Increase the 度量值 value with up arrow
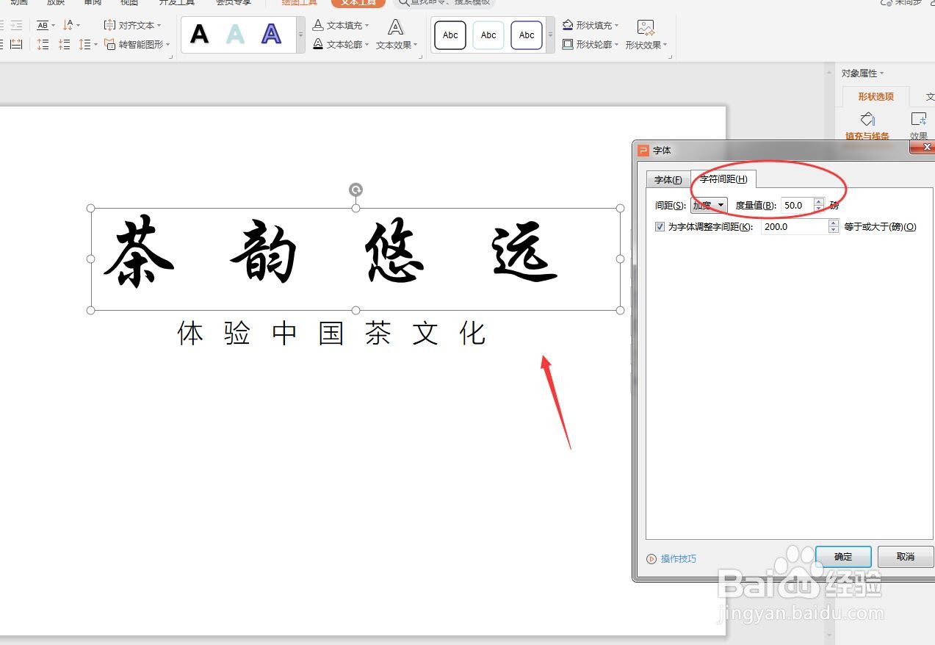 coord(819,202)
